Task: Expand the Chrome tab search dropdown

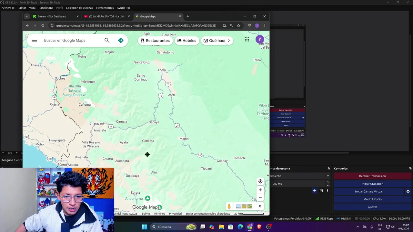Action: [x=27, y=16]
